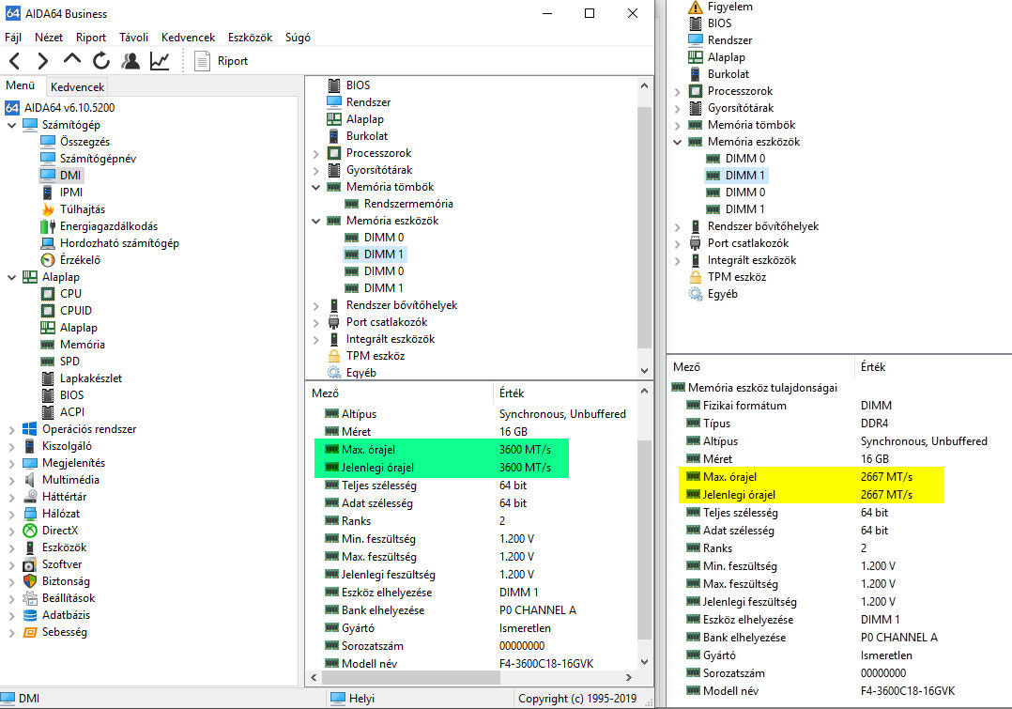The height and width of the screenshot is (709, 1012).
Task: Select the IPMI item icon
Action: click(x=47, y=193)
